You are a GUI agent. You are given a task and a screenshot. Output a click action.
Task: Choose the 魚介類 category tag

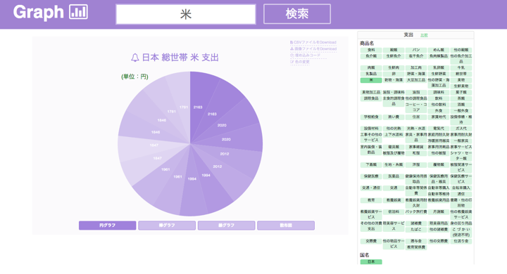pyautogui.click(x=371, y=56)
